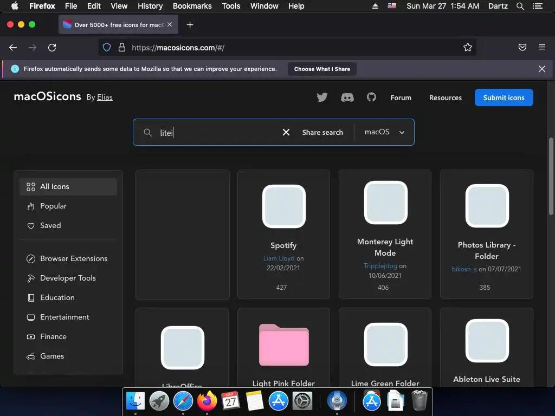Open the Trash in the Dock
The image size is (555, 416).
pos(420,400)
